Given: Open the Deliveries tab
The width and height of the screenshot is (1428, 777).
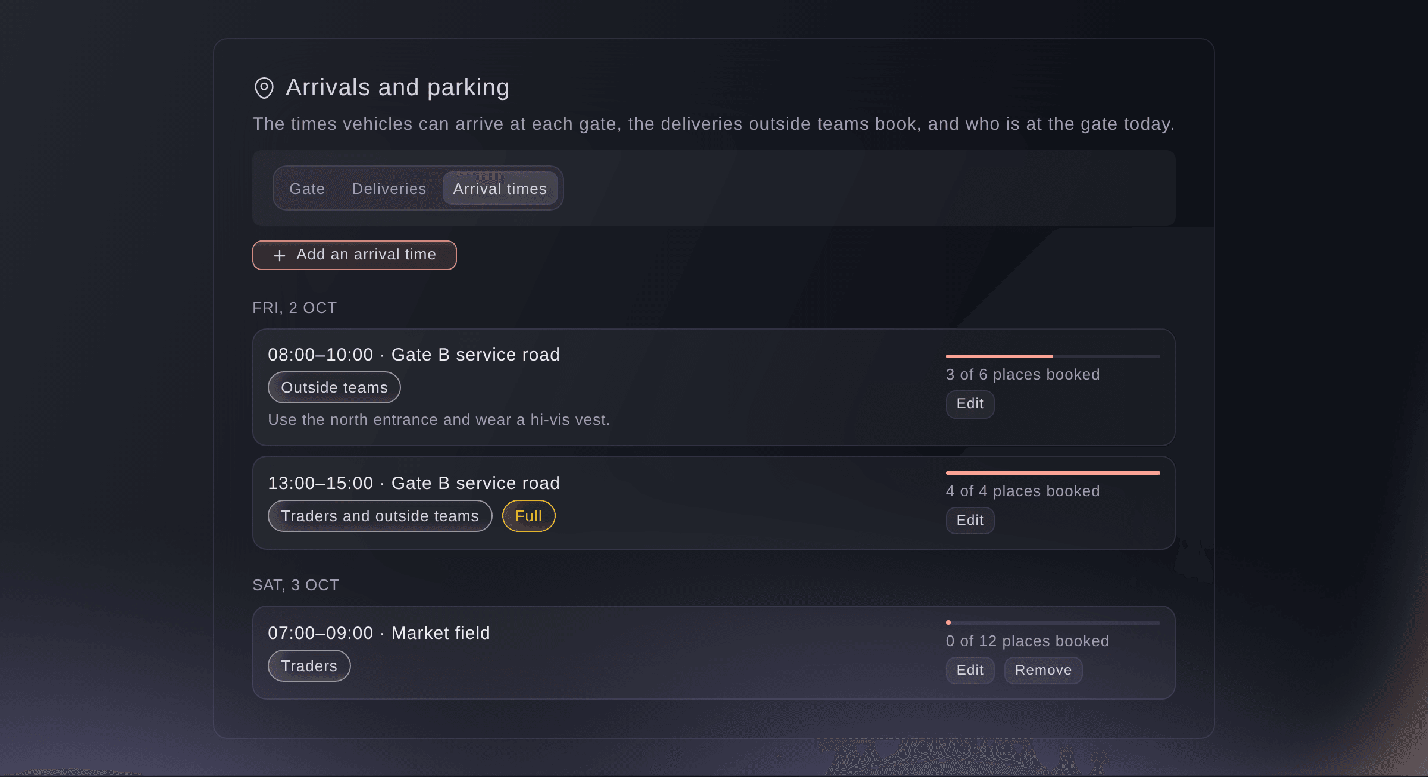Looking at the screenshot, I should coord(389,189).
